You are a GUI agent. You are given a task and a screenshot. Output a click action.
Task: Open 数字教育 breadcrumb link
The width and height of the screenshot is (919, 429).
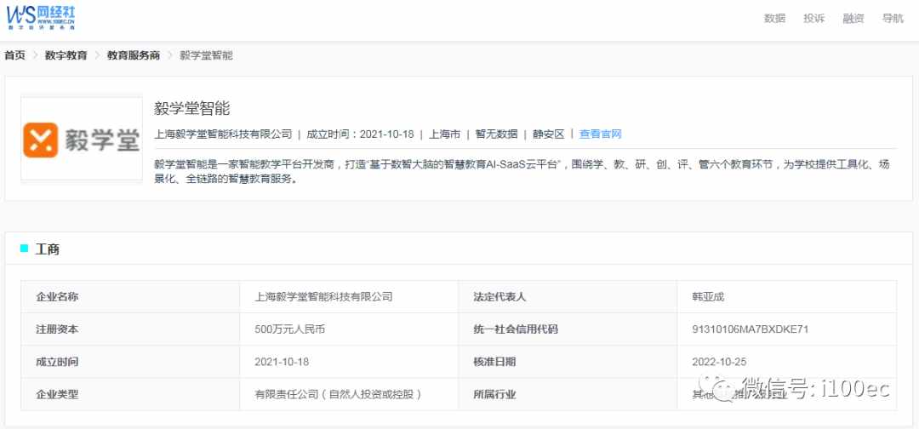point(66,55)
